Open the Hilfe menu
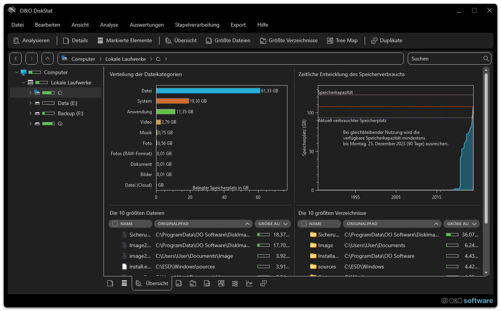This screenshot has width=501, height=311. tap(263, 25)
